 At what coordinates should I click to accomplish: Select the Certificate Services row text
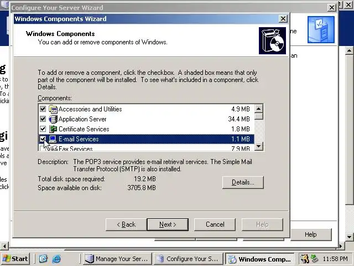point(84,129)
